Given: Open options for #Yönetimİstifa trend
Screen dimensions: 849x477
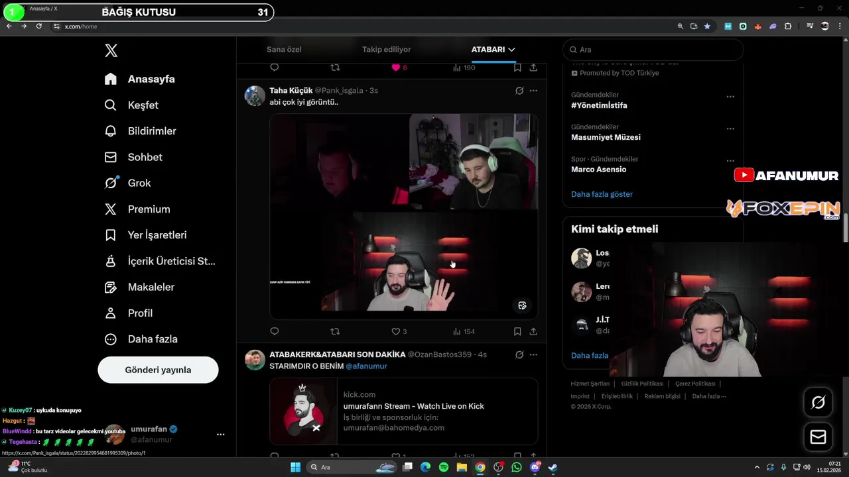Looking at the screenshot, I should (730, 97).
